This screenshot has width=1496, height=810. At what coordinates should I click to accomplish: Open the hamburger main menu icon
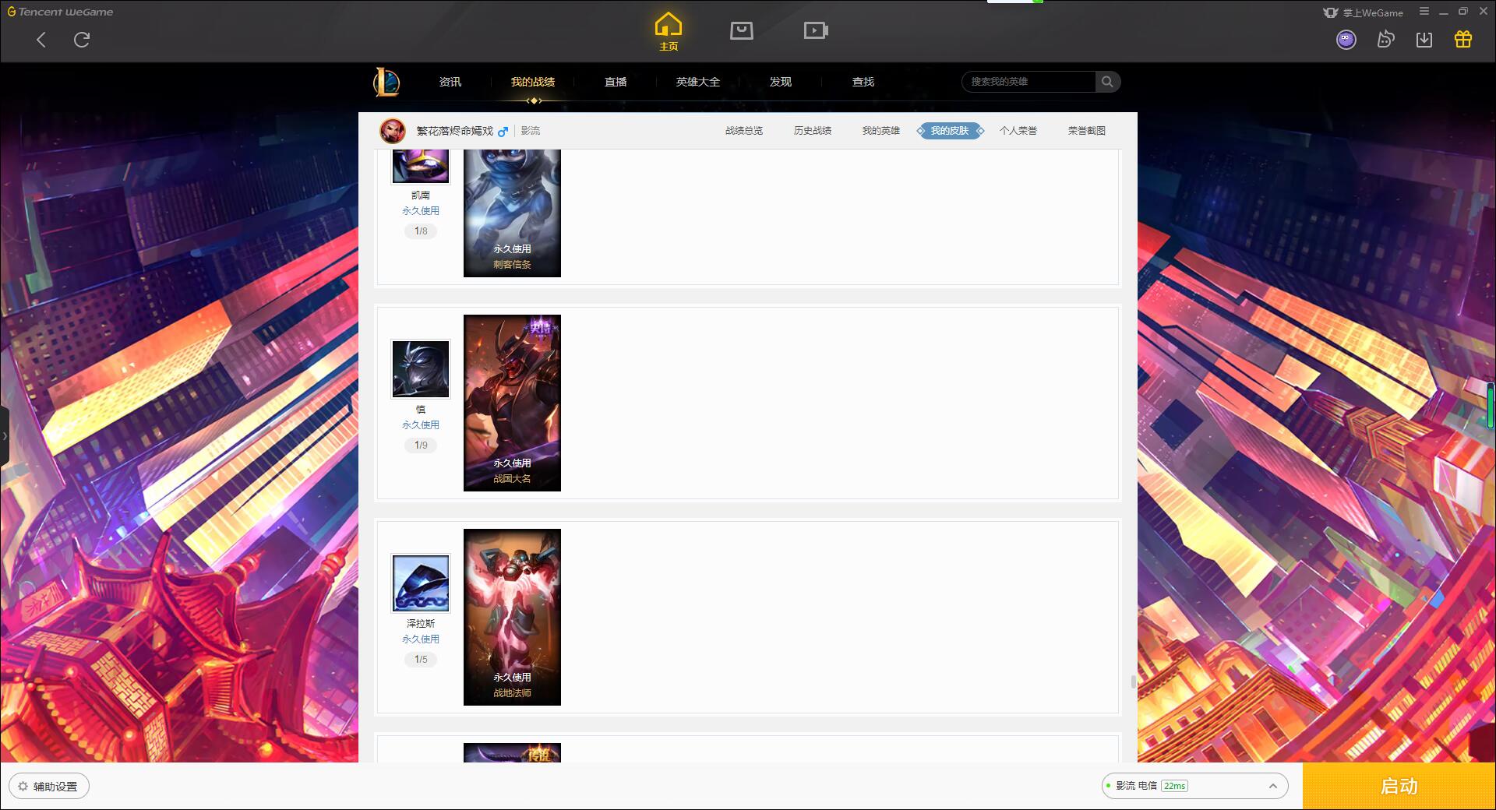pos(1424,12)
